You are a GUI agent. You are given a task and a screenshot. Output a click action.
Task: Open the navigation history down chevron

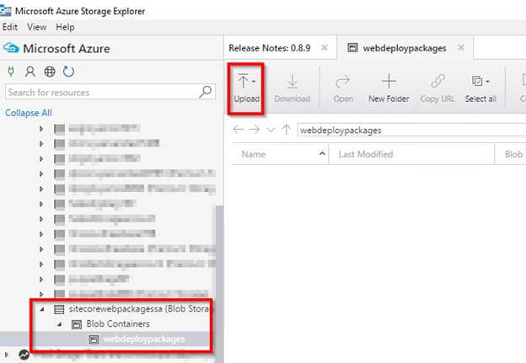271,130
